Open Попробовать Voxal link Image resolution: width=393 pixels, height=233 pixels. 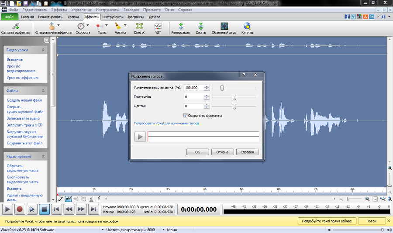click(x=166, y=123)
